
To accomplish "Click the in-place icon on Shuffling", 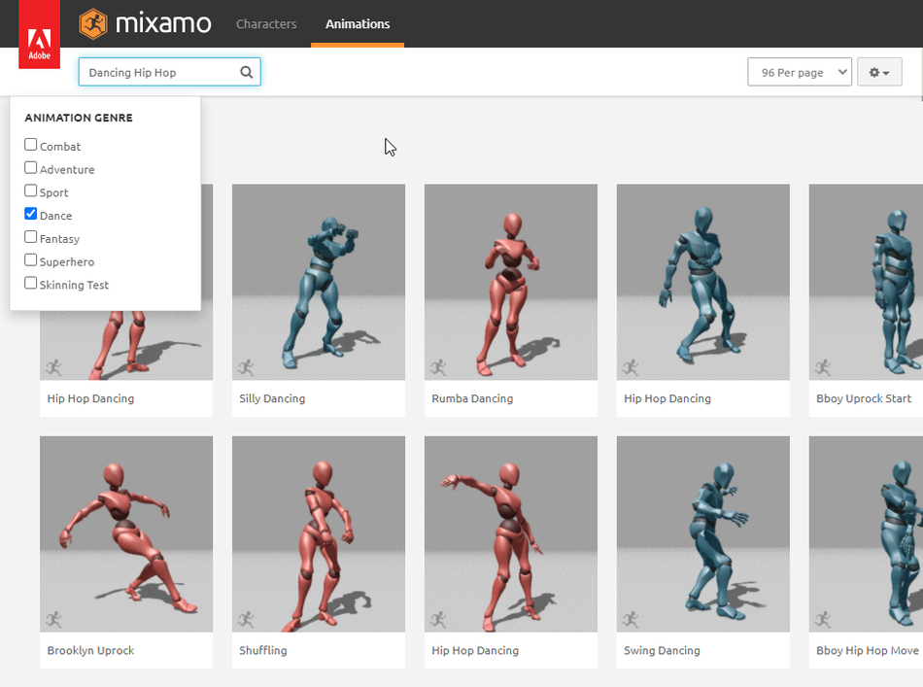I will 246,621.
